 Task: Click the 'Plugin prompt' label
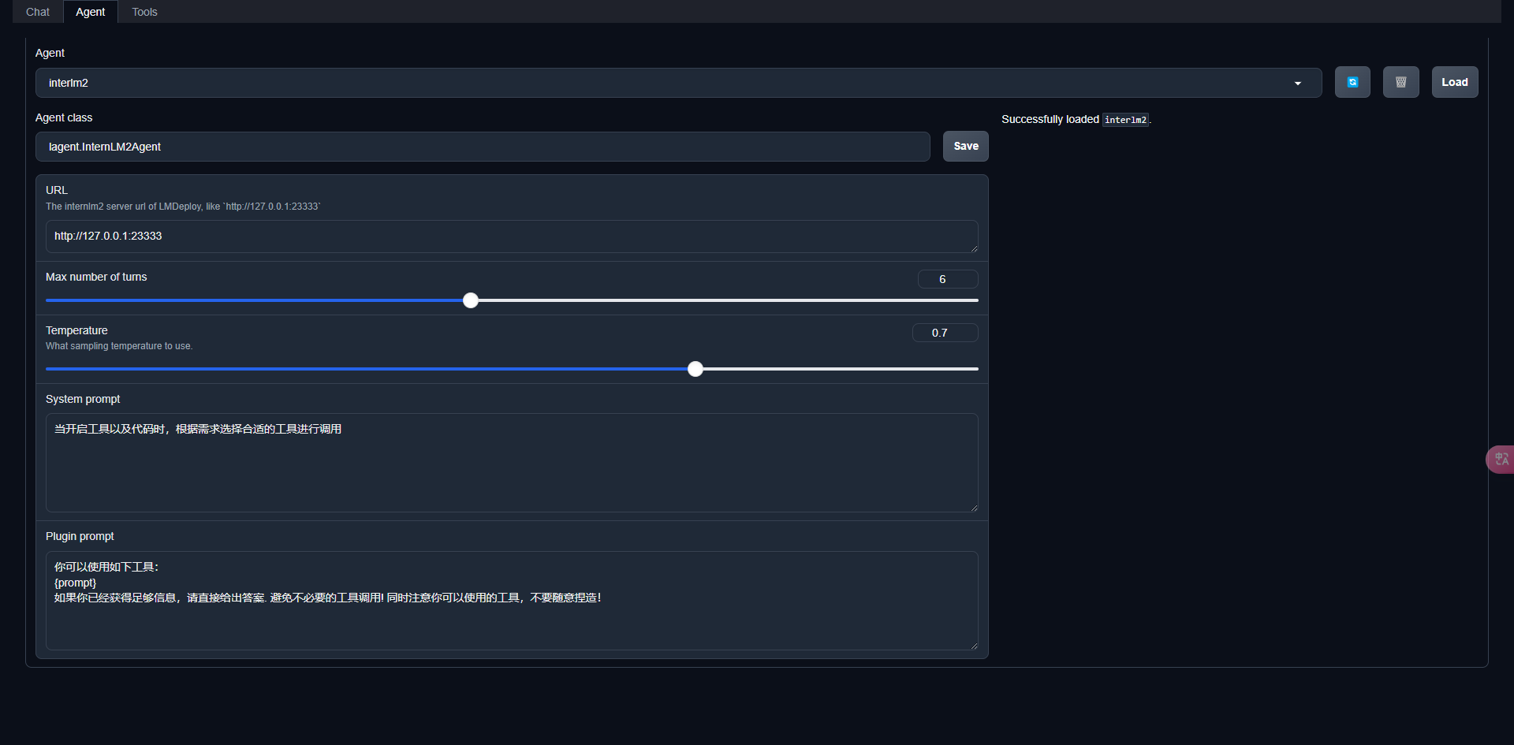coord(80,536)
